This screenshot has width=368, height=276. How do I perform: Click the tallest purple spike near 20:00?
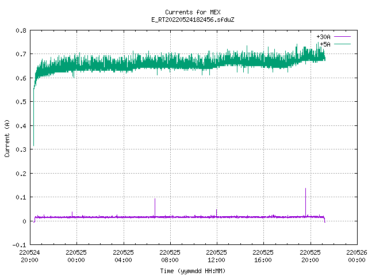click(305, 202)
